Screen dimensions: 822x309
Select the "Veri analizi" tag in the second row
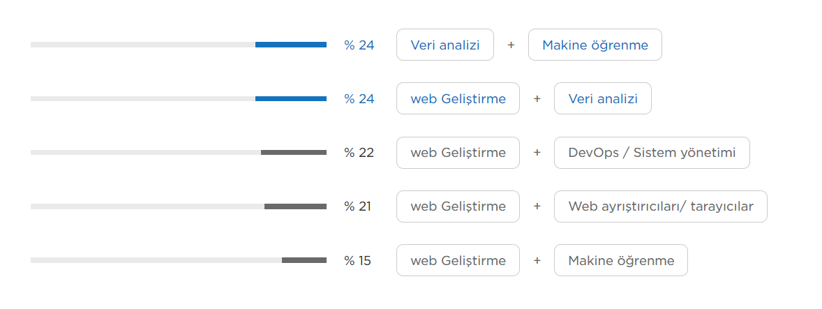point(603,98)
